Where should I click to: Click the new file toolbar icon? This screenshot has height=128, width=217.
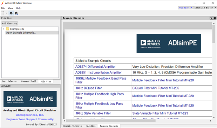pos(3,13)
